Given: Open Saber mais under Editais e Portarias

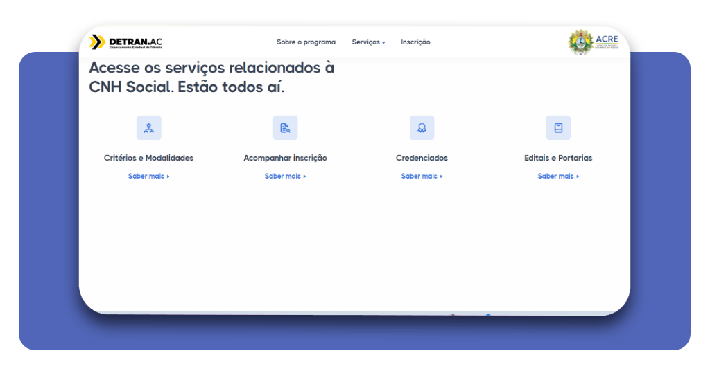Looking at the screenshot, I should [558, 177].
